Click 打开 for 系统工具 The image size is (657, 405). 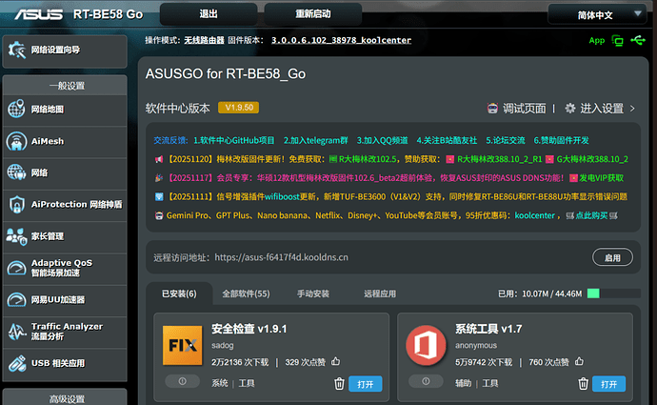tap(608, 384)
